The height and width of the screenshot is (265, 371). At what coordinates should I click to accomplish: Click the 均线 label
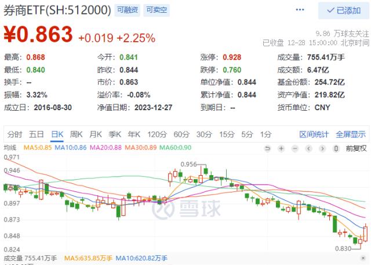[x=10, y=148]
